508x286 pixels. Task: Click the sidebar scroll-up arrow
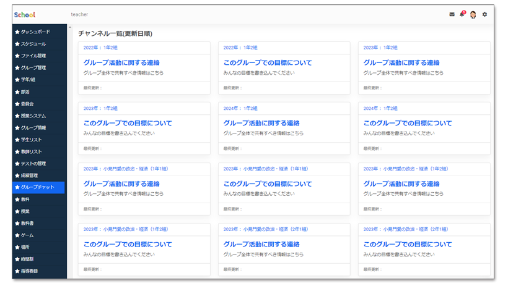70,27
